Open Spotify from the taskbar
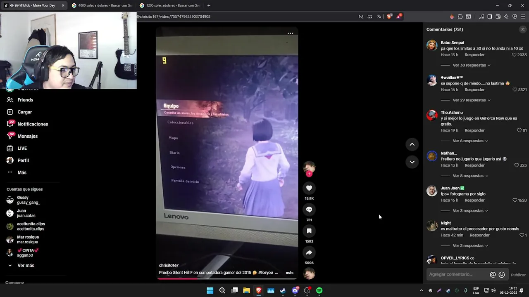The width and height of the screenshot is (529, 297). pos(319,290)
